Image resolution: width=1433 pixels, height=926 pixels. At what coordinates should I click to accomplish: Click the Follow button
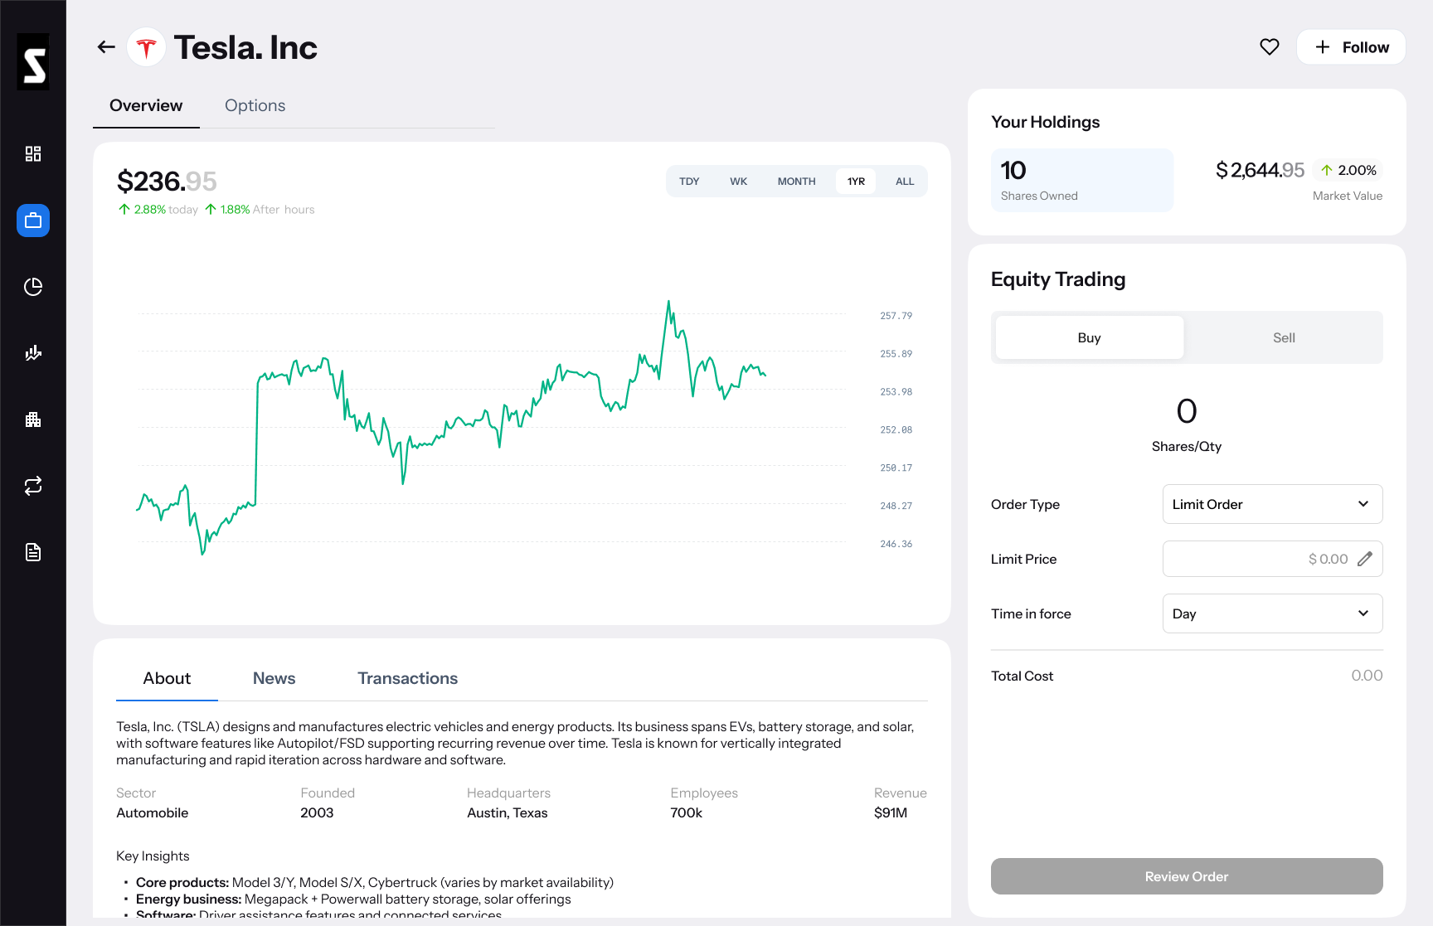[x=1351, y=47]
